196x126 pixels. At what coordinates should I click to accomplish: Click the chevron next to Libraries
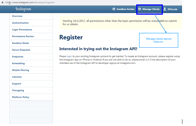pyautogui.click(x=50, y=77)
